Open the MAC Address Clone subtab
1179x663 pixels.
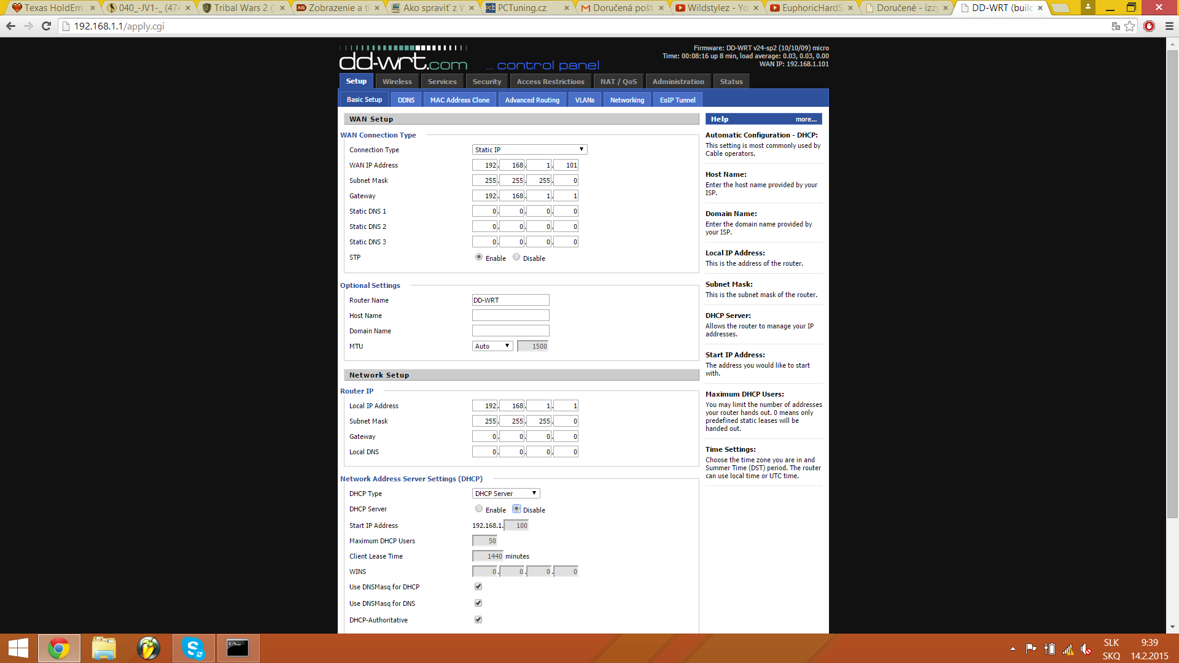(x=459, y=100)
